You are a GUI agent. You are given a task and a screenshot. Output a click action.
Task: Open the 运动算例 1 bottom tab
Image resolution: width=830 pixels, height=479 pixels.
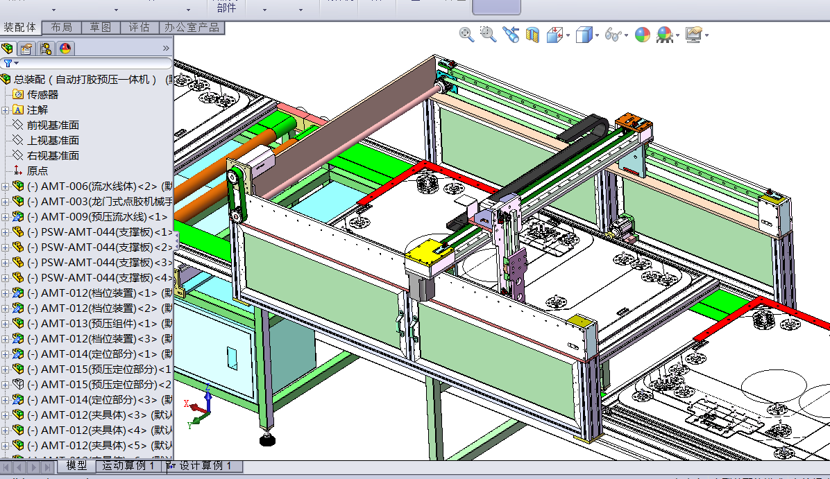[x=128, y=466]
